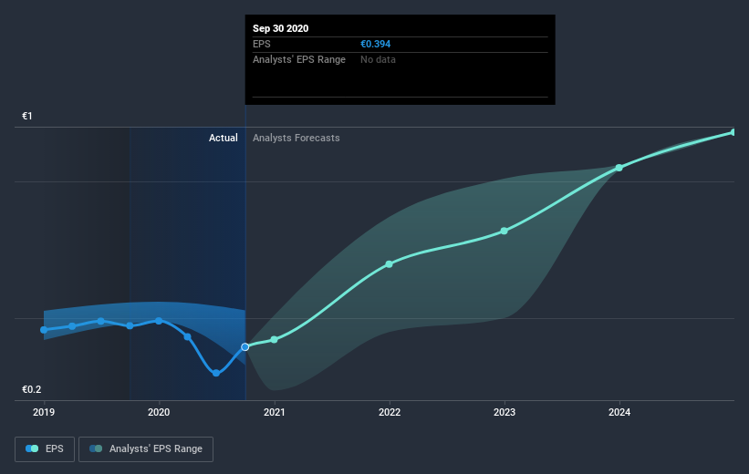
Task: Toggle the EPS legend series
Action: point(45,448)
